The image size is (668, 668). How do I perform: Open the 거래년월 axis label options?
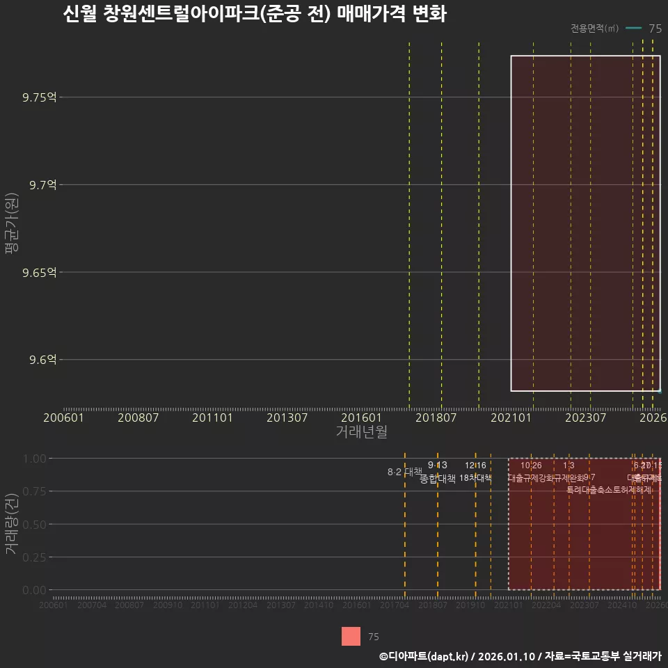[x=362, y=432]
